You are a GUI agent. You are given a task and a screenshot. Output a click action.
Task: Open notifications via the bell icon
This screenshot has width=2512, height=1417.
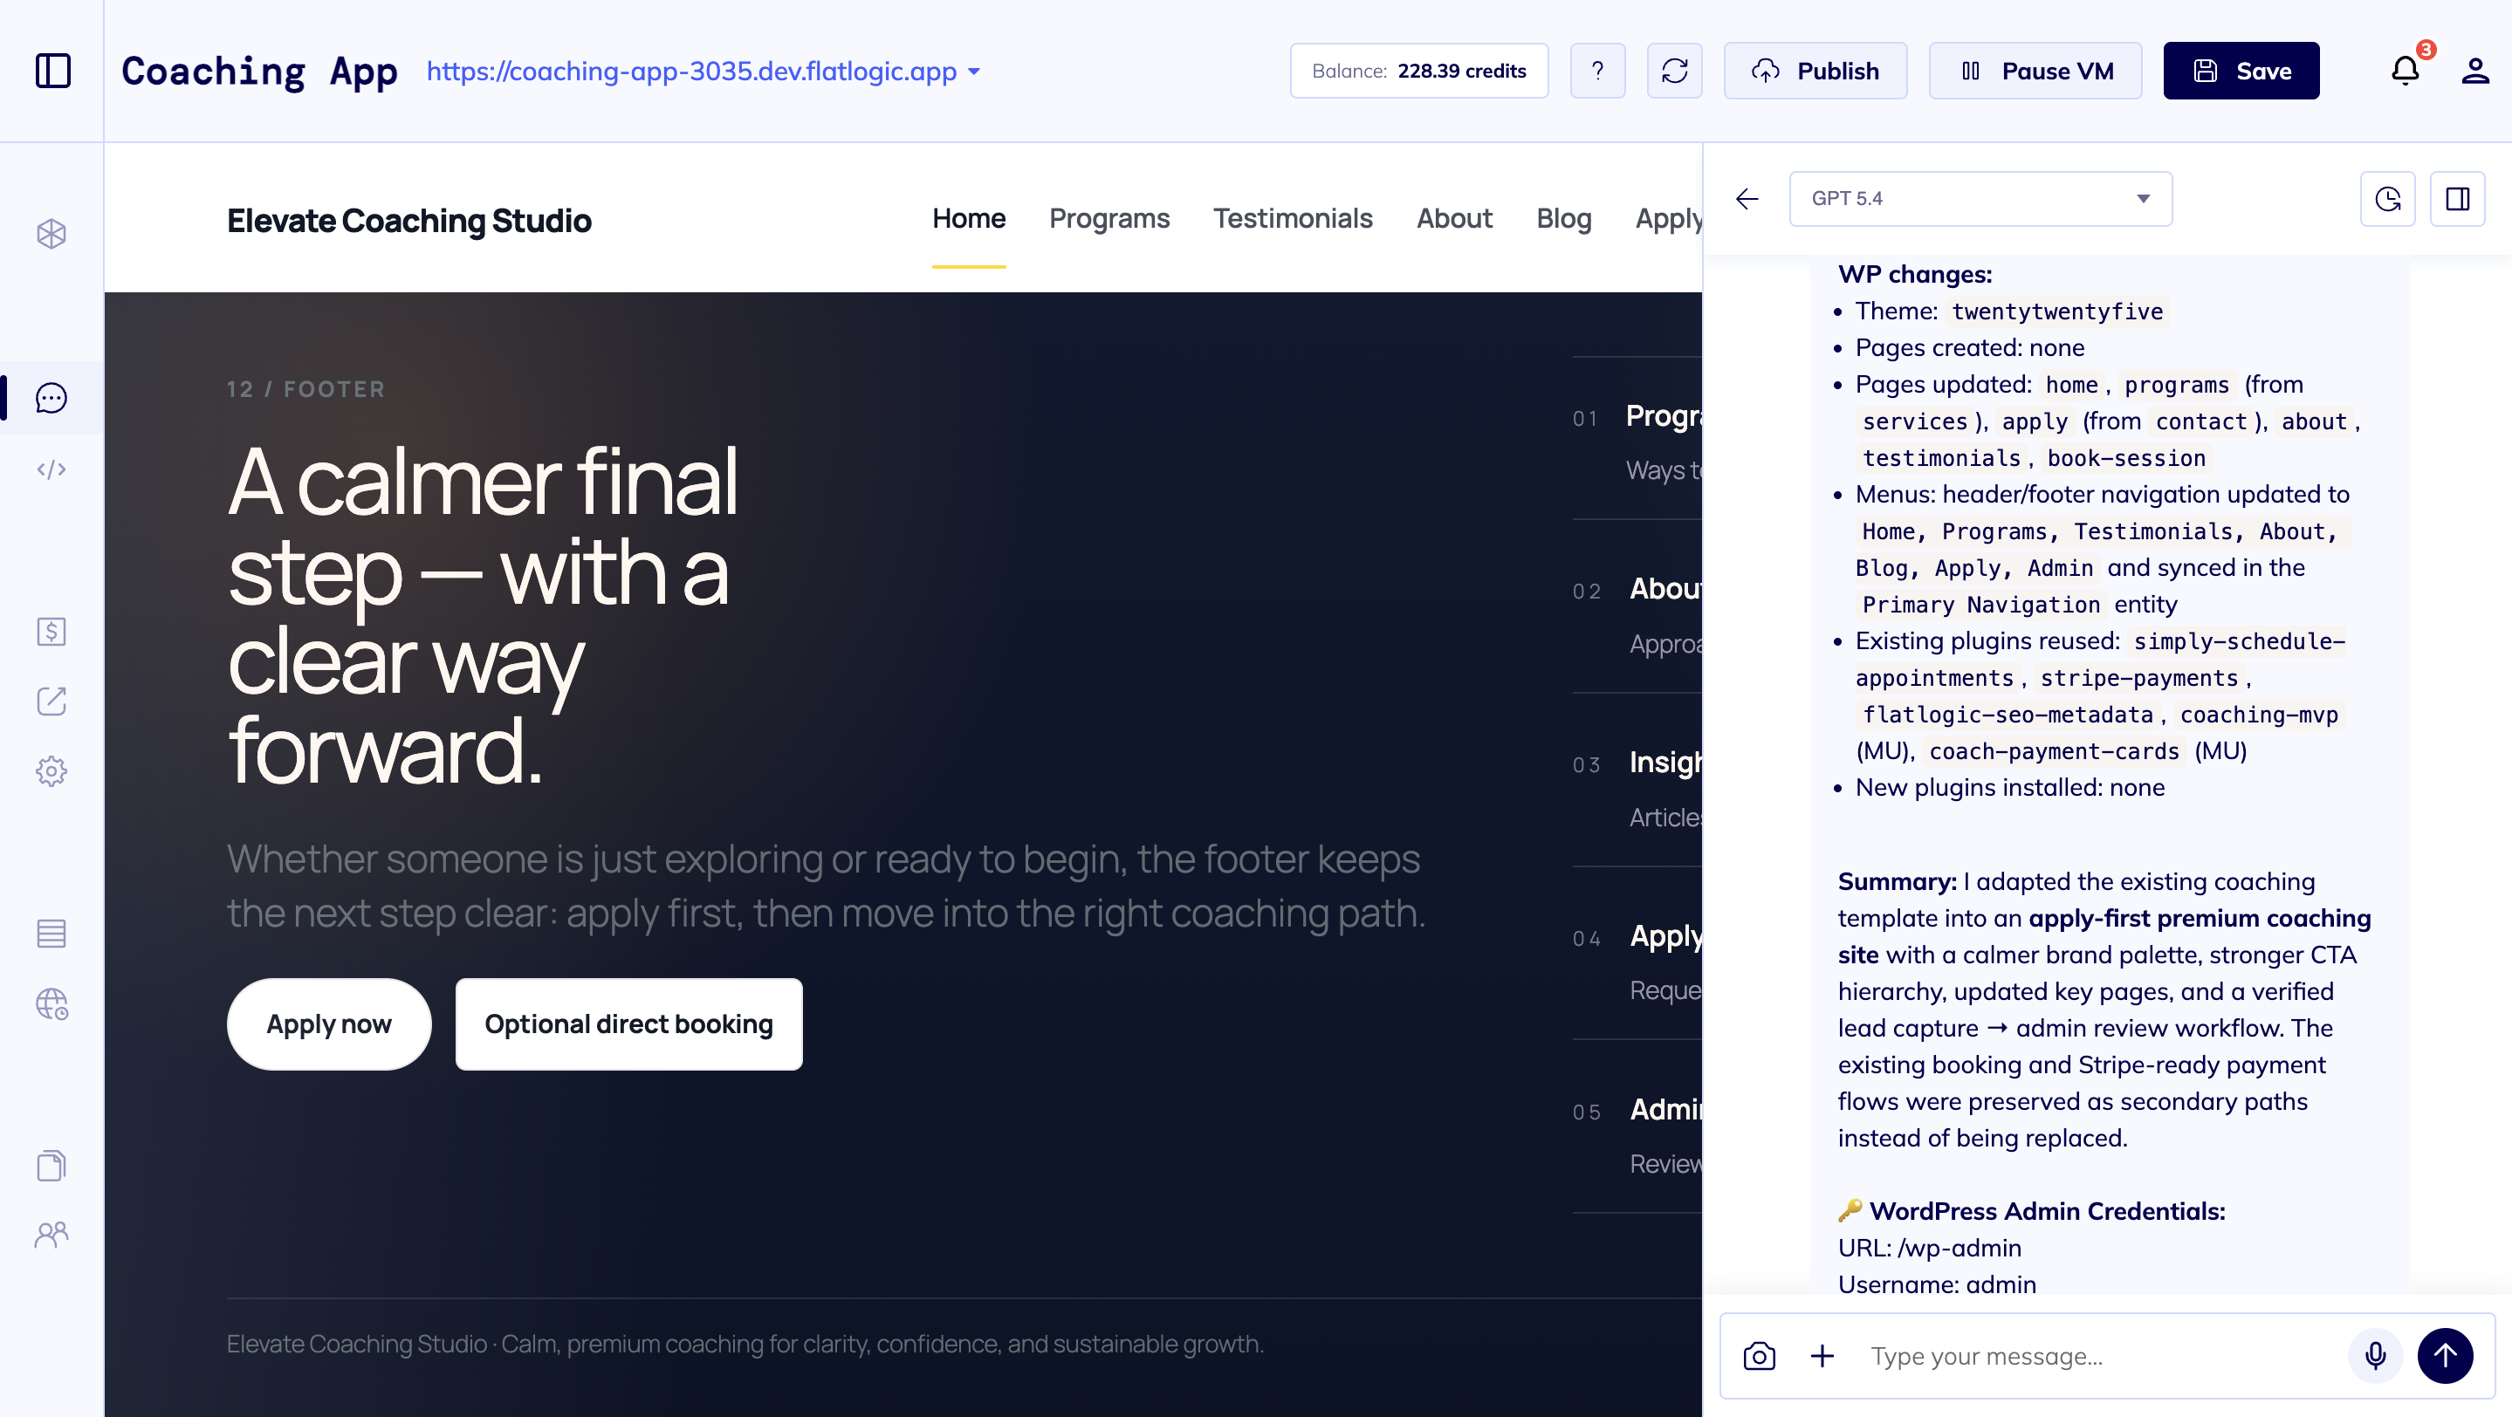coord(2405,70)
